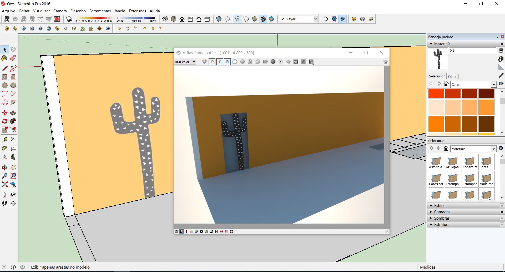
Task: Switch to the Editar tab in Materiais
Action: [452, 77]
